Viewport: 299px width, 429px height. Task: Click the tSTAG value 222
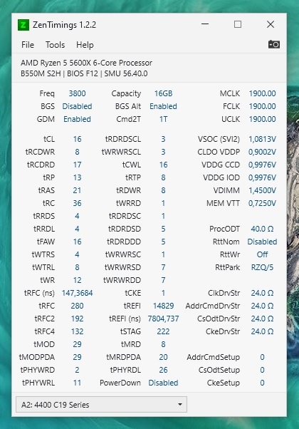[x=163, y=331]
